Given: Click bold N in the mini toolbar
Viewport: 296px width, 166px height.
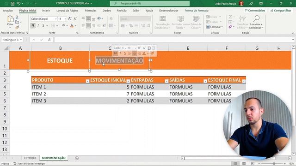Looking at the screenshot, I should coord(115,53).
